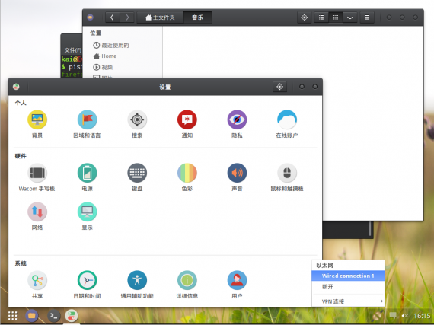
Task: Open Wacom 手写板 tablet settings
Action: pos(37,177)
